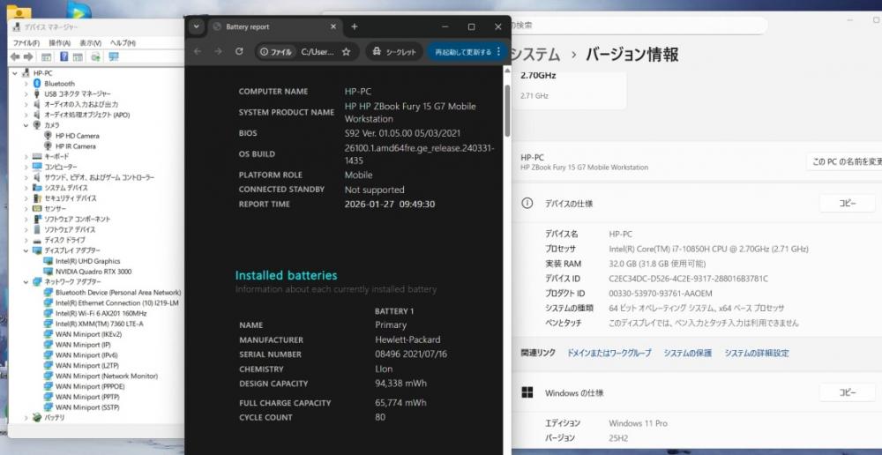Open the ファイル(F) menu in Device Manager
The image size is (882, 455).
click(26, 42)
